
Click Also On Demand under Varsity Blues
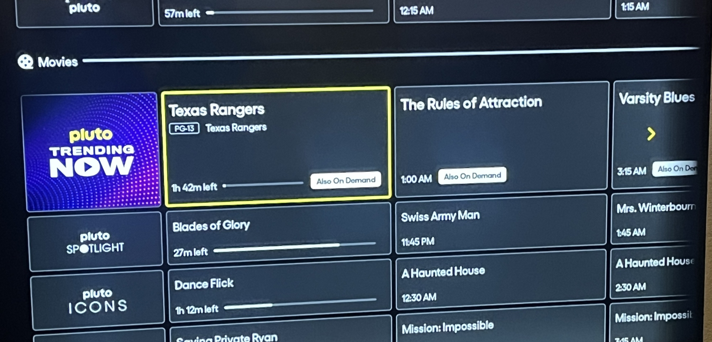(x=675, y=168)
